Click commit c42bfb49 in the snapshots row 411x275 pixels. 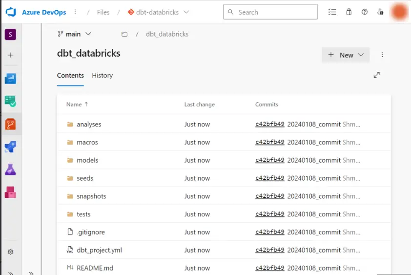[x=270, y=196]
